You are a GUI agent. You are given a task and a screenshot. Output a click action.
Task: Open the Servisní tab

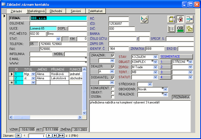[76, 11]
